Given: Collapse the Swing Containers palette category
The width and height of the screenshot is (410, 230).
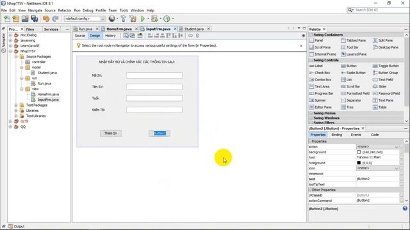Looking at the screenshot, I should click(311, 34).
